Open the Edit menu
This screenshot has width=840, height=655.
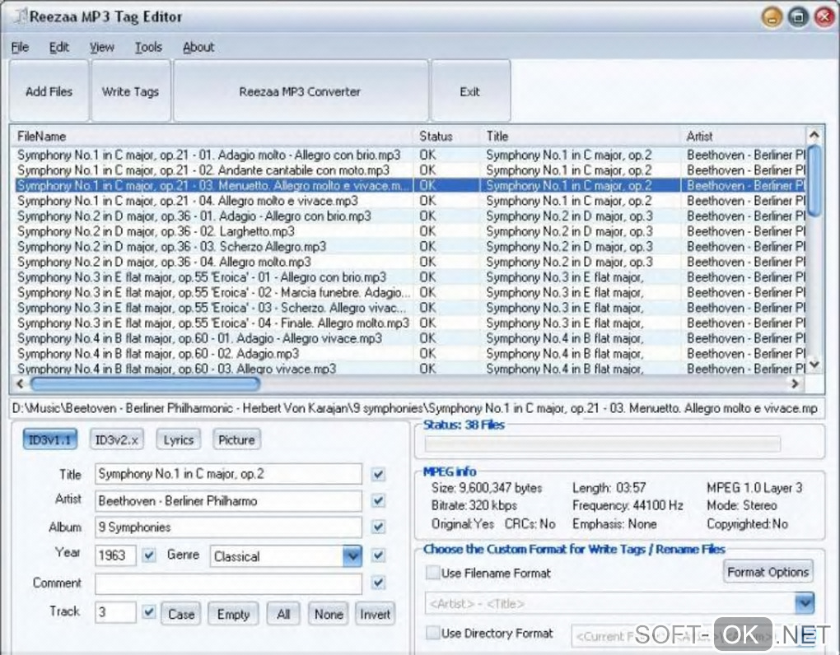coord(59,47)
